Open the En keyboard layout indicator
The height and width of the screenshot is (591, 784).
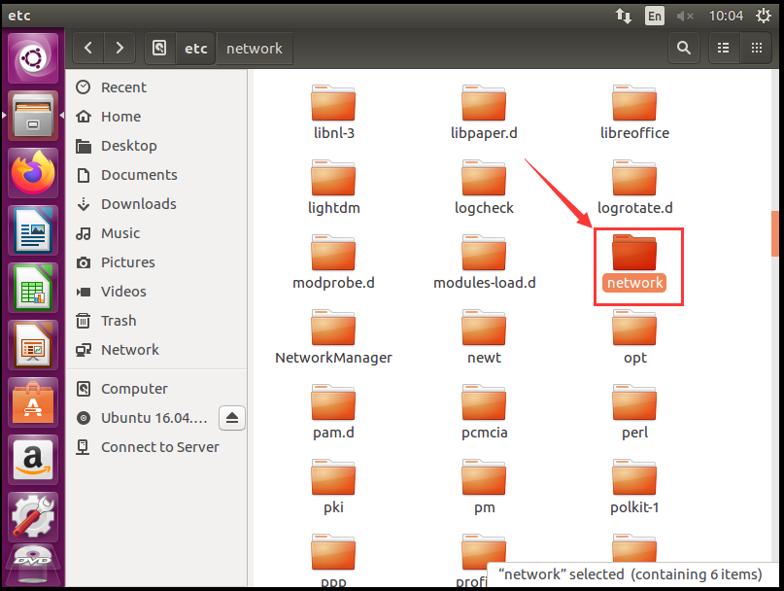click(x=655, y=16)
